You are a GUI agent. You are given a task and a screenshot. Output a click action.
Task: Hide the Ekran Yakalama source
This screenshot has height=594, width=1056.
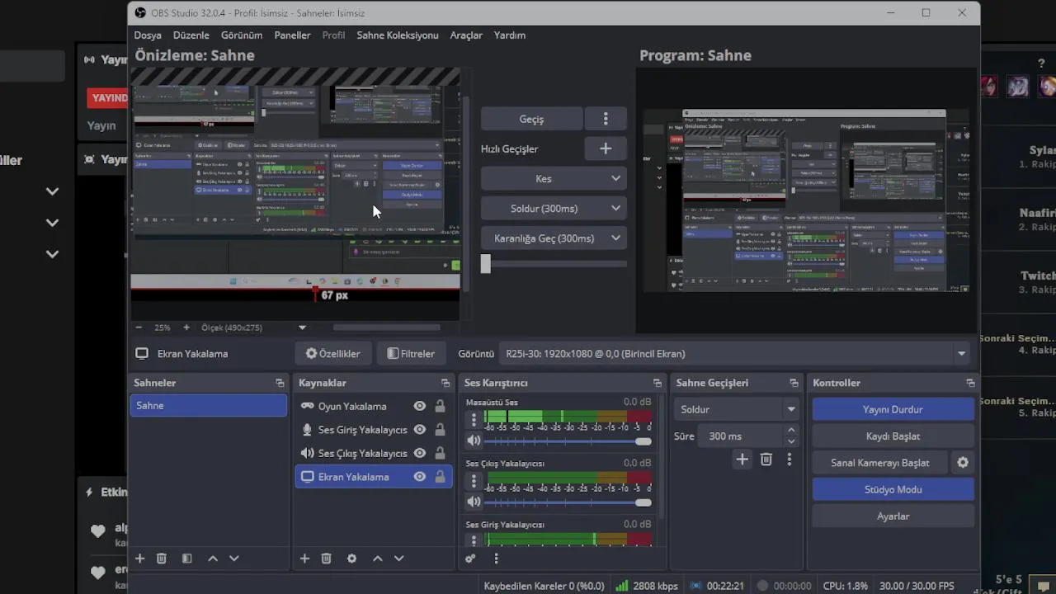pyautogui.click(x=420, y=477)
